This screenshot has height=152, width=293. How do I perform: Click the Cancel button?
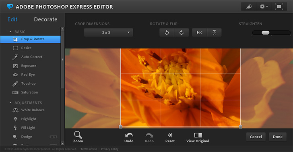click(x=256, y=137)
